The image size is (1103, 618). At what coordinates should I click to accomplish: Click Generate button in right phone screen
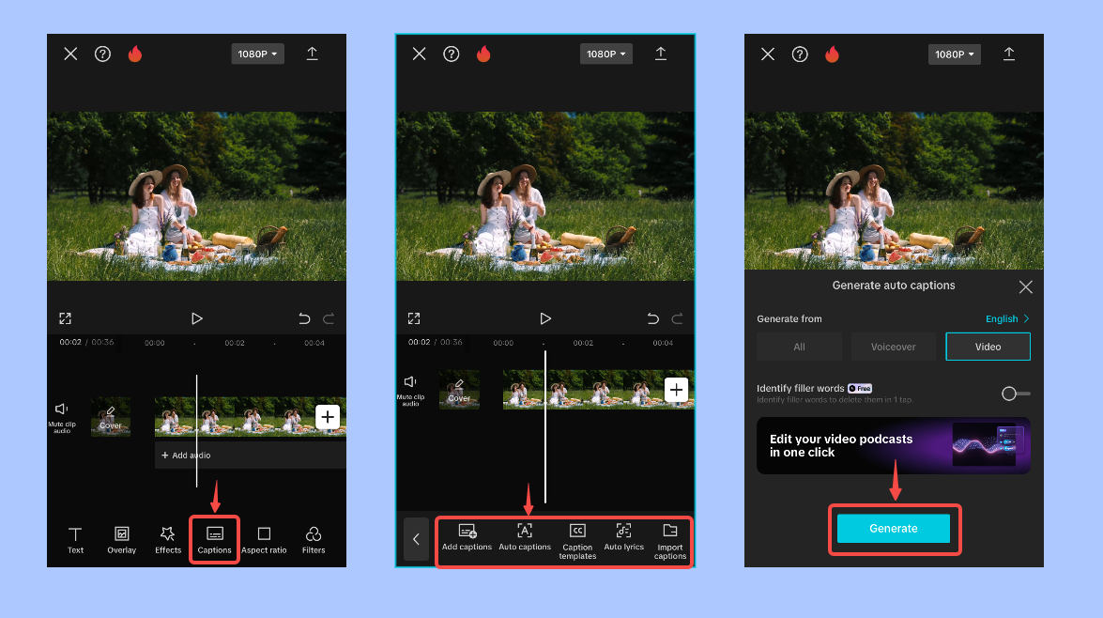click(894, 529)
